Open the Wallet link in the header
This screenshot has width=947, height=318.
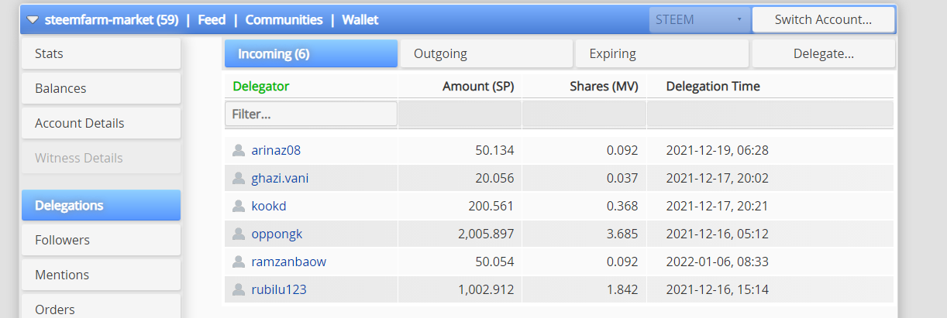[x=360, y=20]
